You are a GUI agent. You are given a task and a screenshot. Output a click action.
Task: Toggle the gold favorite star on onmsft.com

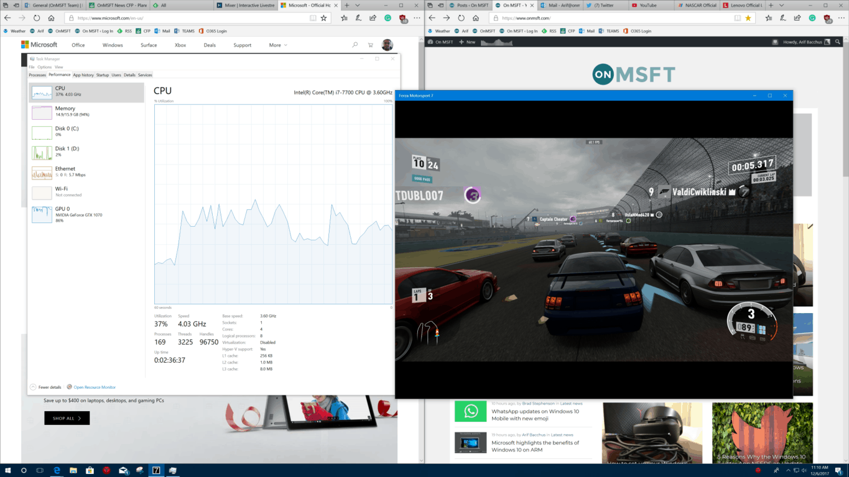[748, 18]
